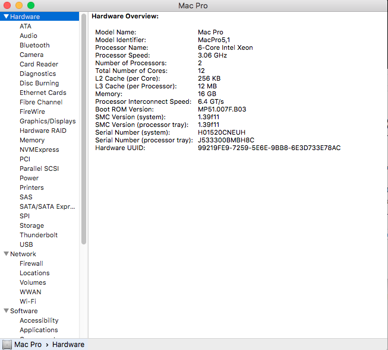Click the processor tray serial J533300BMBH8C
Image resolution: width=388 pixels, height=350 pixels.
click(x=226, y=140)
